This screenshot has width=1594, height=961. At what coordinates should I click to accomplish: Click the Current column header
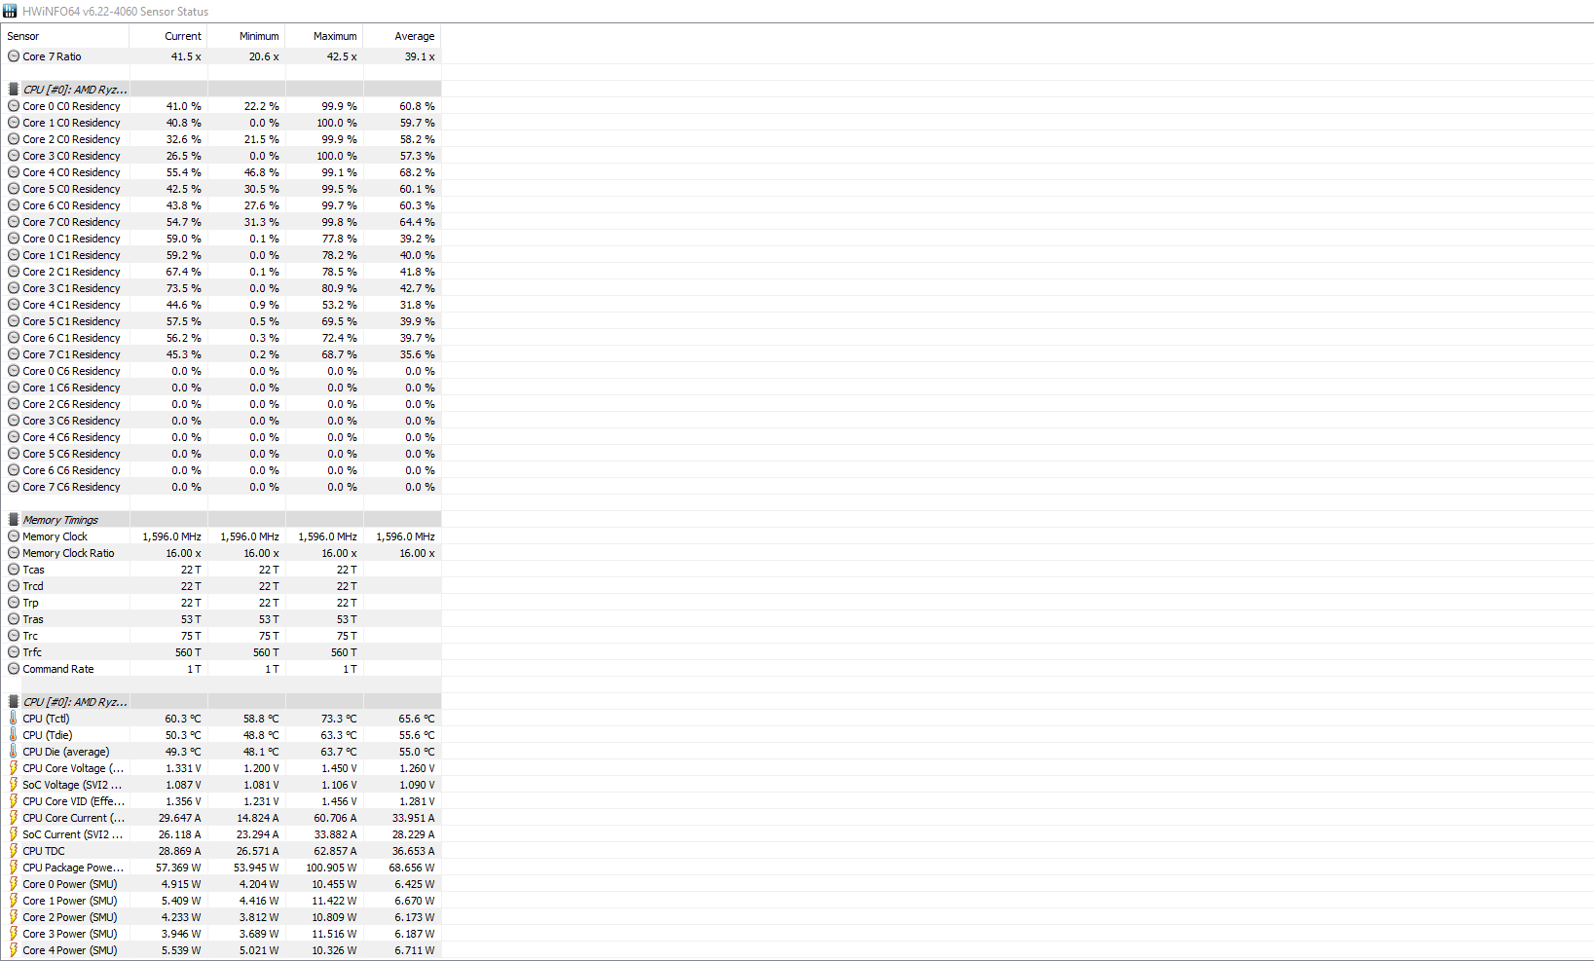coord(182,36)
